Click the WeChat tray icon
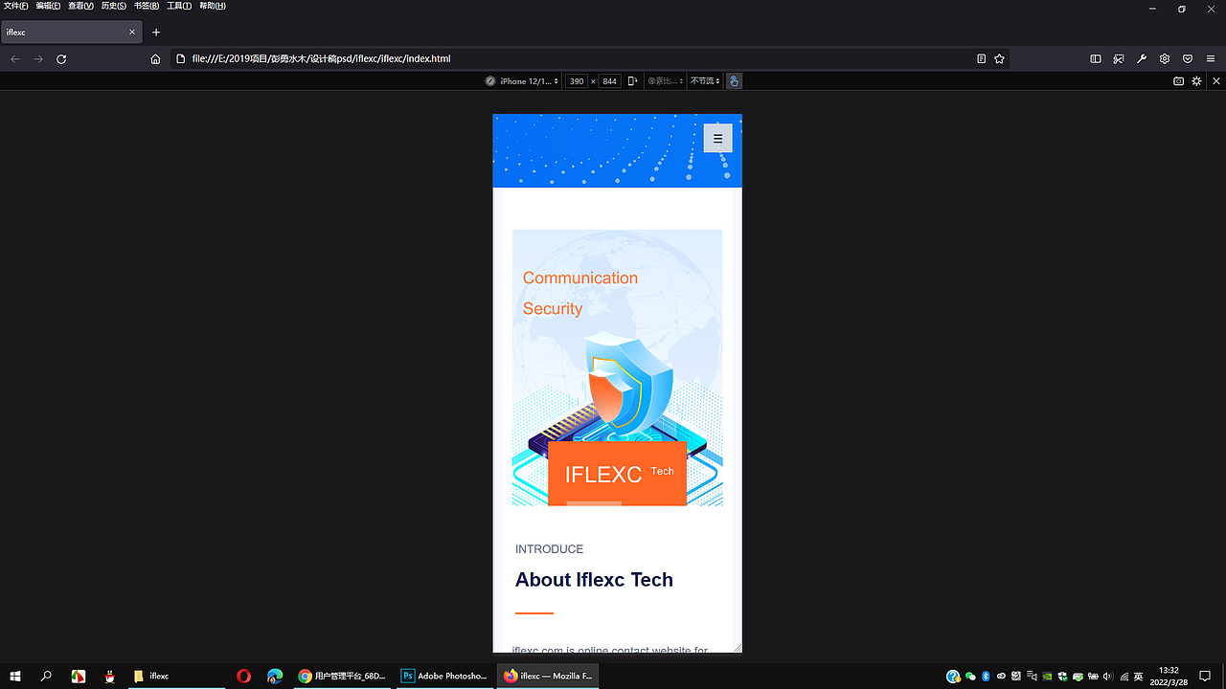The height and width of the screenshot is (689, 1226). pyautogui.click(x=970, y=677)
